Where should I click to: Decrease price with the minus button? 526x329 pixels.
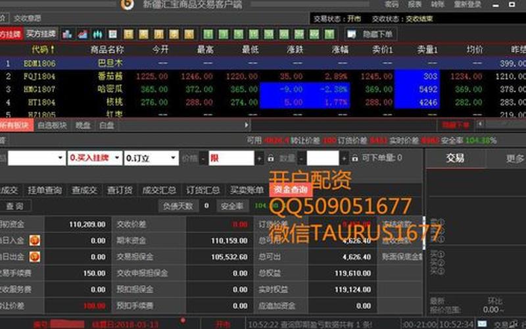(203, 158)
